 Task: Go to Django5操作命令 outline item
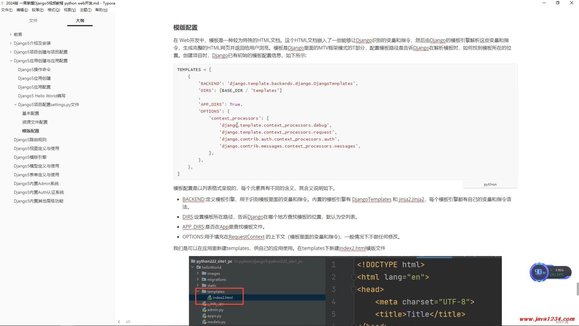pyautogui.click(x=34, y=69)
